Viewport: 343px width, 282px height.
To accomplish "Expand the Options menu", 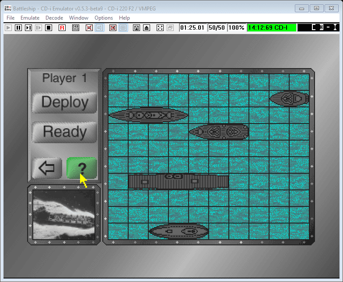I will tap(104, 18).
